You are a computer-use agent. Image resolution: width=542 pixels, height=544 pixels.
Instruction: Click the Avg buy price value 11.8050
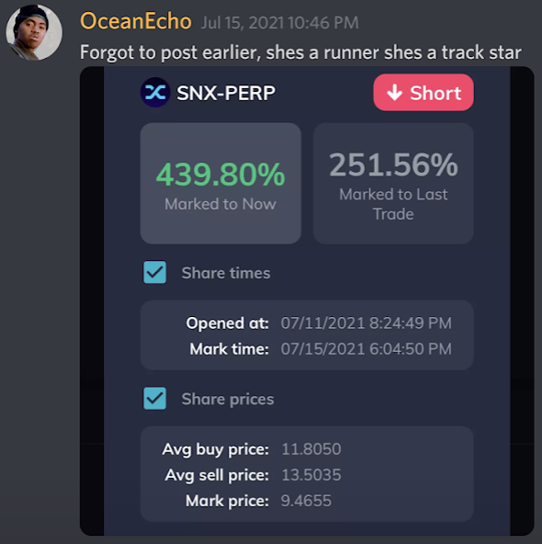[311, 449]
